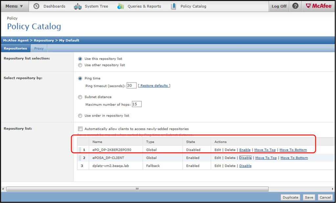Screen dimensions: 336x203
Task: Select the Subnet distance option
Action: tap(80, 97)
